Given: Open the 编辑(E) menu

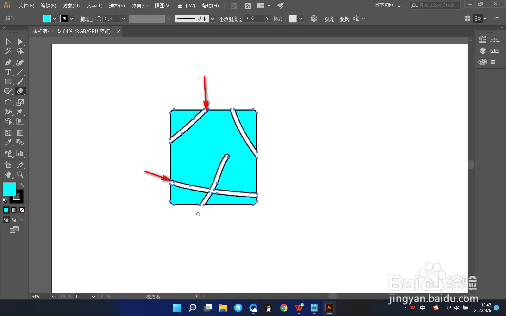Looking at the screenshot, I should click(48, 6).
